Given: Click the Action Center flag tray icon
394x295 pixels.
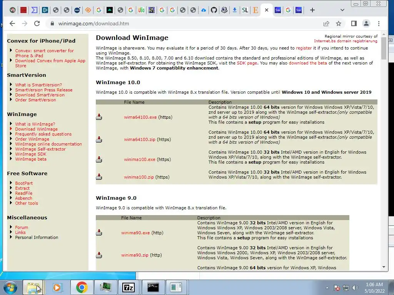Looking at the screenshot, I should tap(336, 288).
